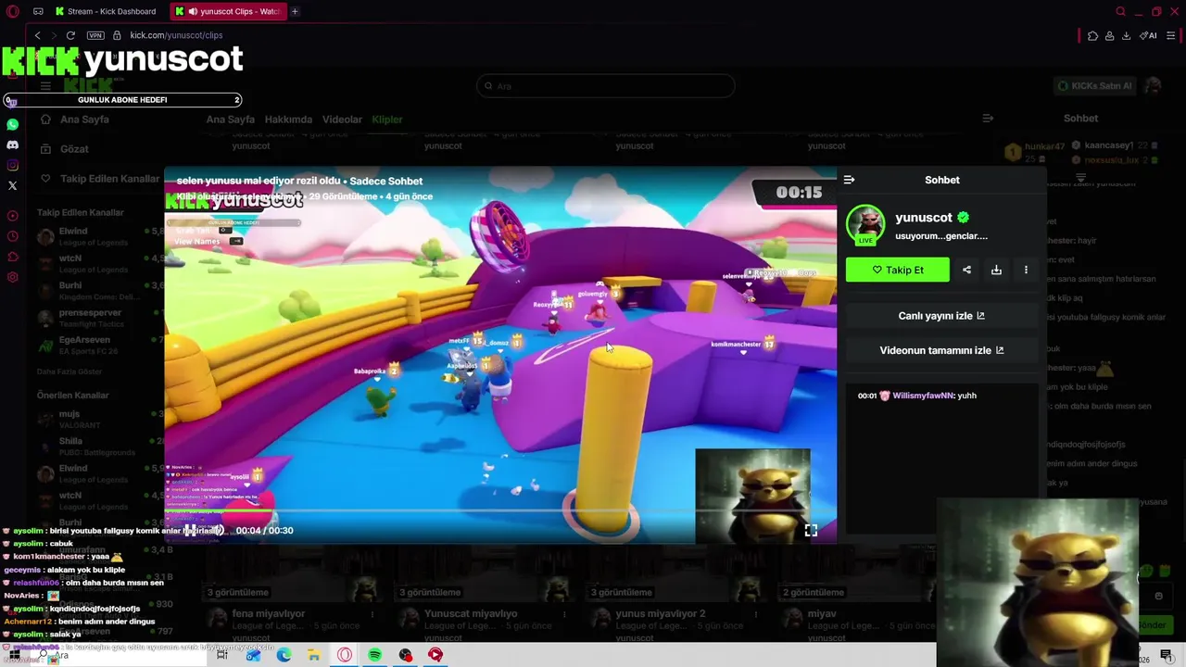Open Discord from Opera sidebar
This screenshot has height=667, width=1186.
click(12, 145)
